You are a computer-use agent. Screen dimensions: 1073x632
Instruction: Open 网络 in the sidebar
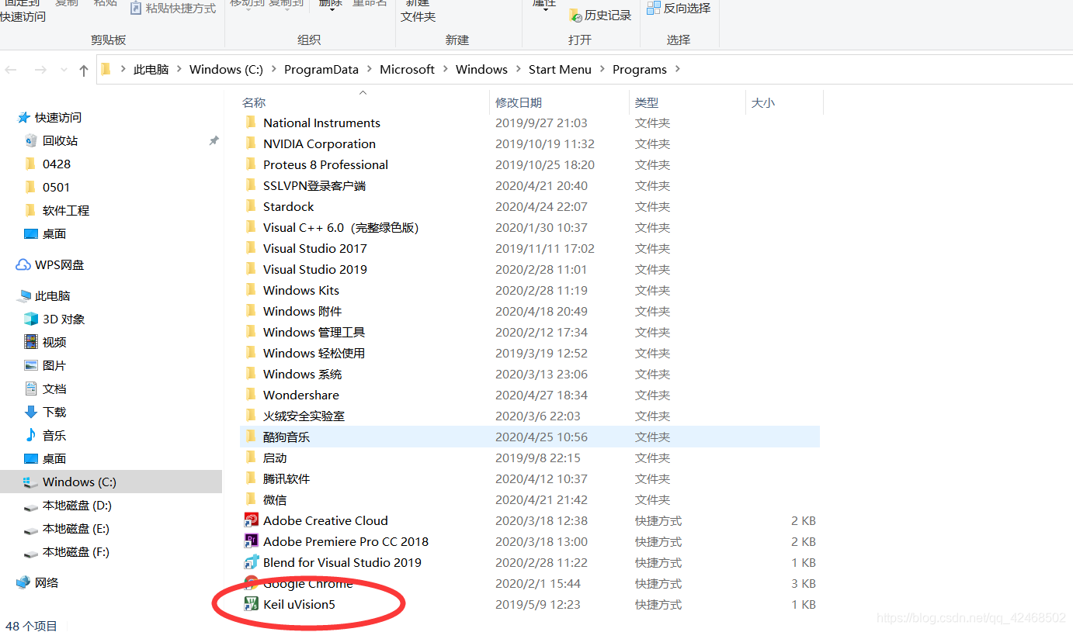pyautogui.click(x=37, y=582)
